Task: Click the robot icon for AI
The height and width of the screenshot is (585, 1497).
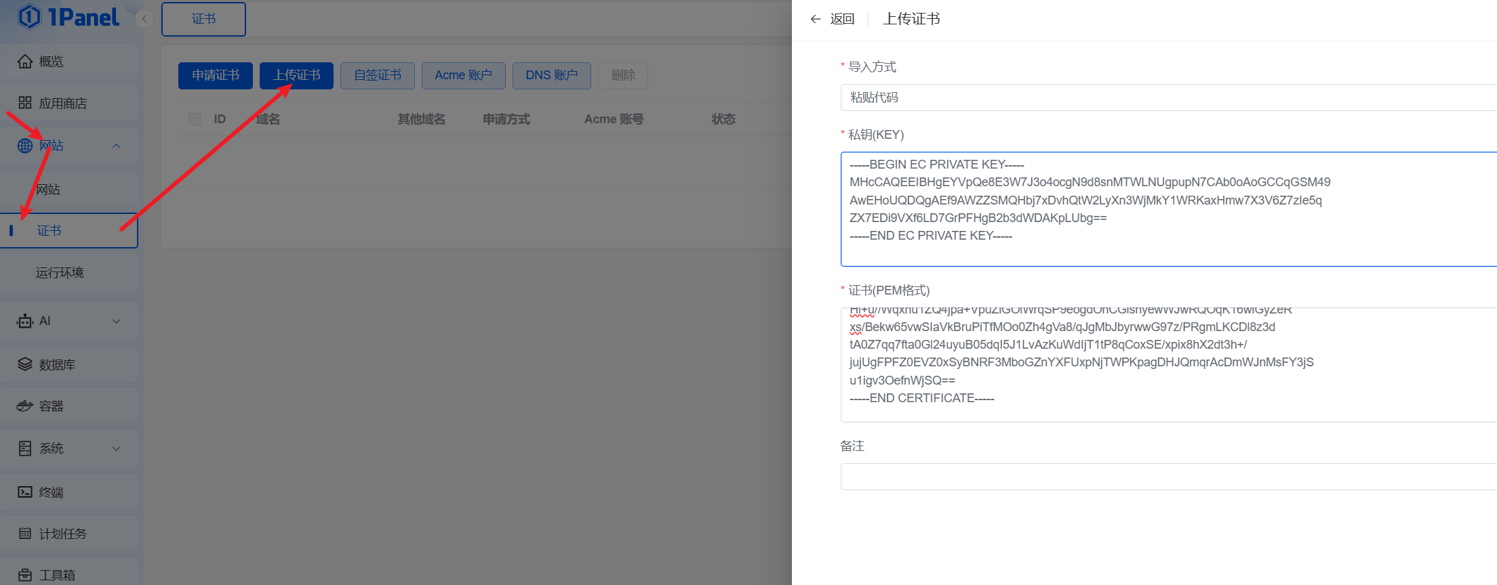Action: tap(25, 321)
